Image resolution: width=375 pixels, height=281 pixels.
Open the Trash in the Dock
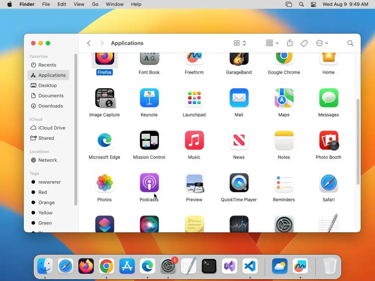coord(330,266)
